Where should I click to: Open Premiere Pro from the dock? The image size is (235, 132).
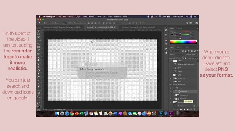(x=170, y=114)
